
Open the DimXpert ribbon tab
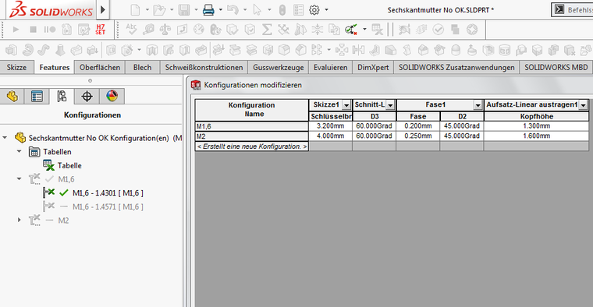[373, 67]
